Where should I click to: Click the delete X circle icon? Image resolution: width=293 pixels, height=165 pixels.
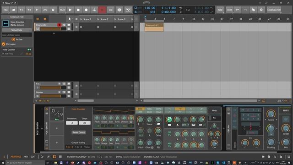[x=261, y=10]
